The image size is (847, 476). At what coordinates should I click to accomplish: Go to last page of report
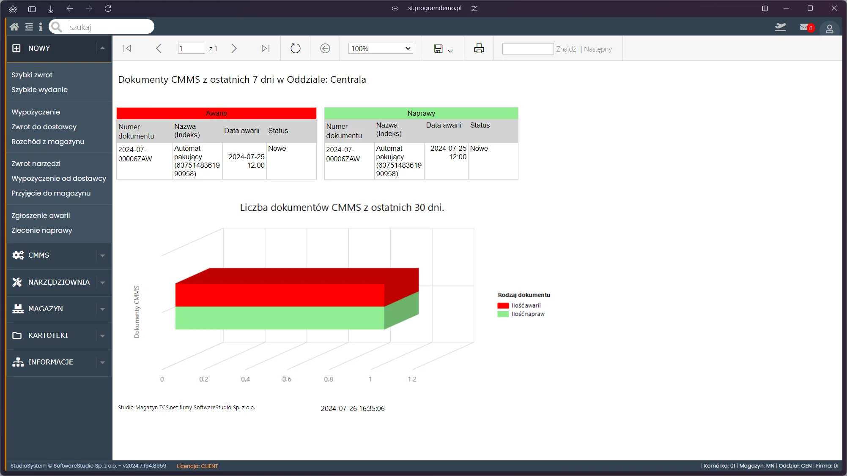(265, 49)
